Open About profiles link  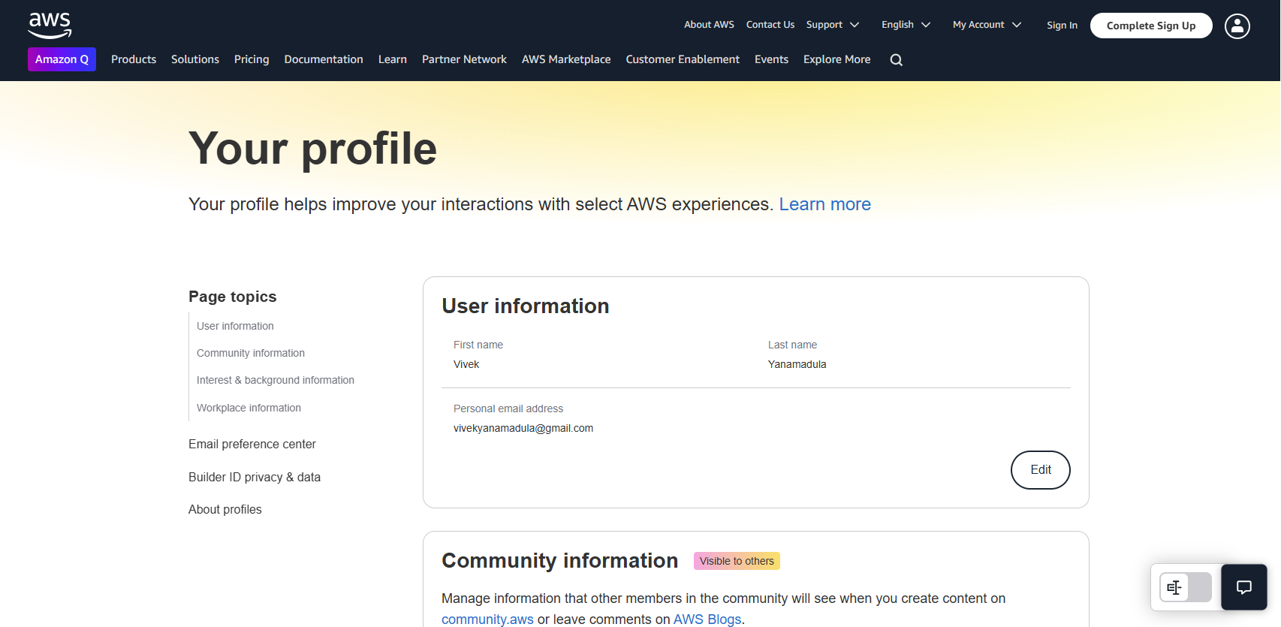pyautogui.click(x=225, y=509)
